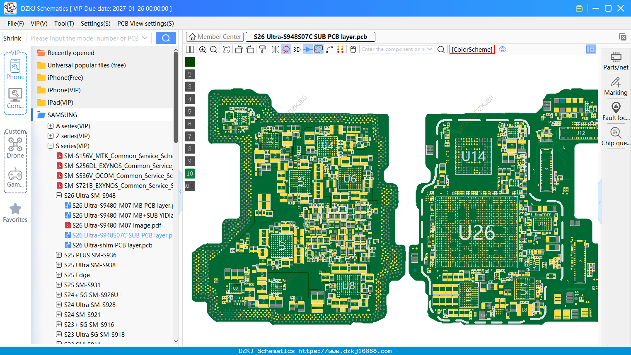Viewport: 631px width, 355px height.
Task: Rotate the board clockwise
Action: 250,49
